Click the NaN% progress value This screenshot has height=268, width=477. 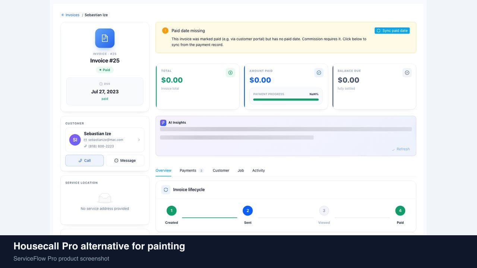click(314, 94)
